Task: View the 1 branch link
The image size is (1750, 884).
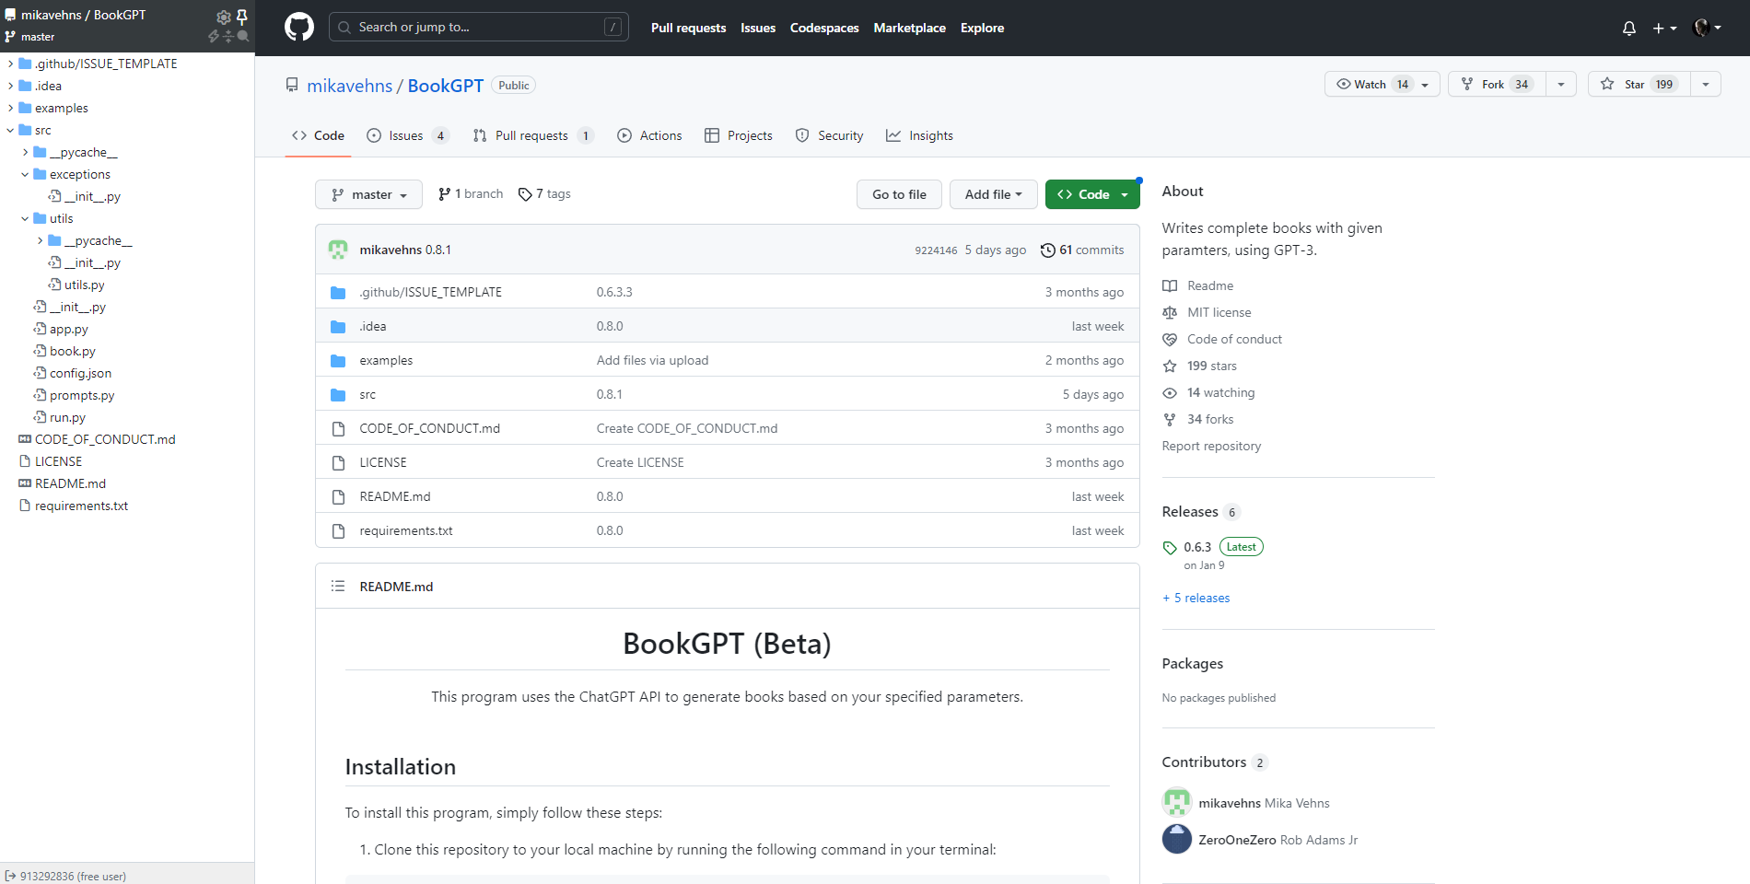Action: click(x=471, y=194)
